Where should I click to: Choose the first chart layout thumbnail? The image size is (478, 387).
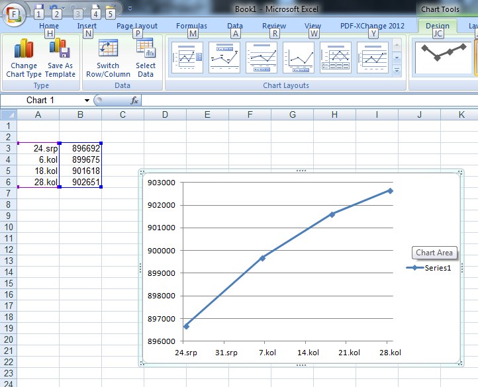coord(187,58)
